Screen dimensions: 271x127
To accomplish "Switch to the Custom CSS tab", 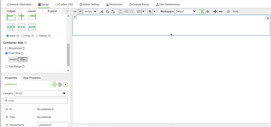I will 64,5.
